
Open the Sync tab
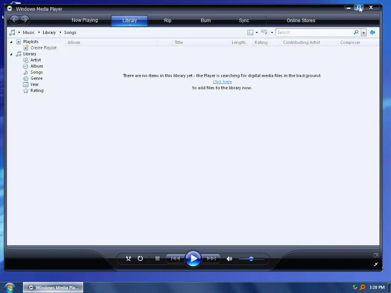244,21
